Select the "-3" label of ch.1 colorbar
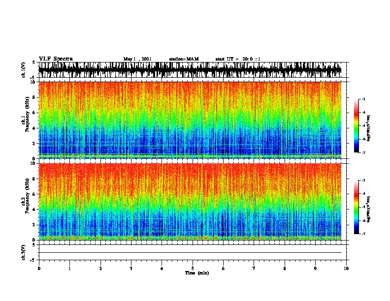The image size is (390, 301). pos(363,99)
